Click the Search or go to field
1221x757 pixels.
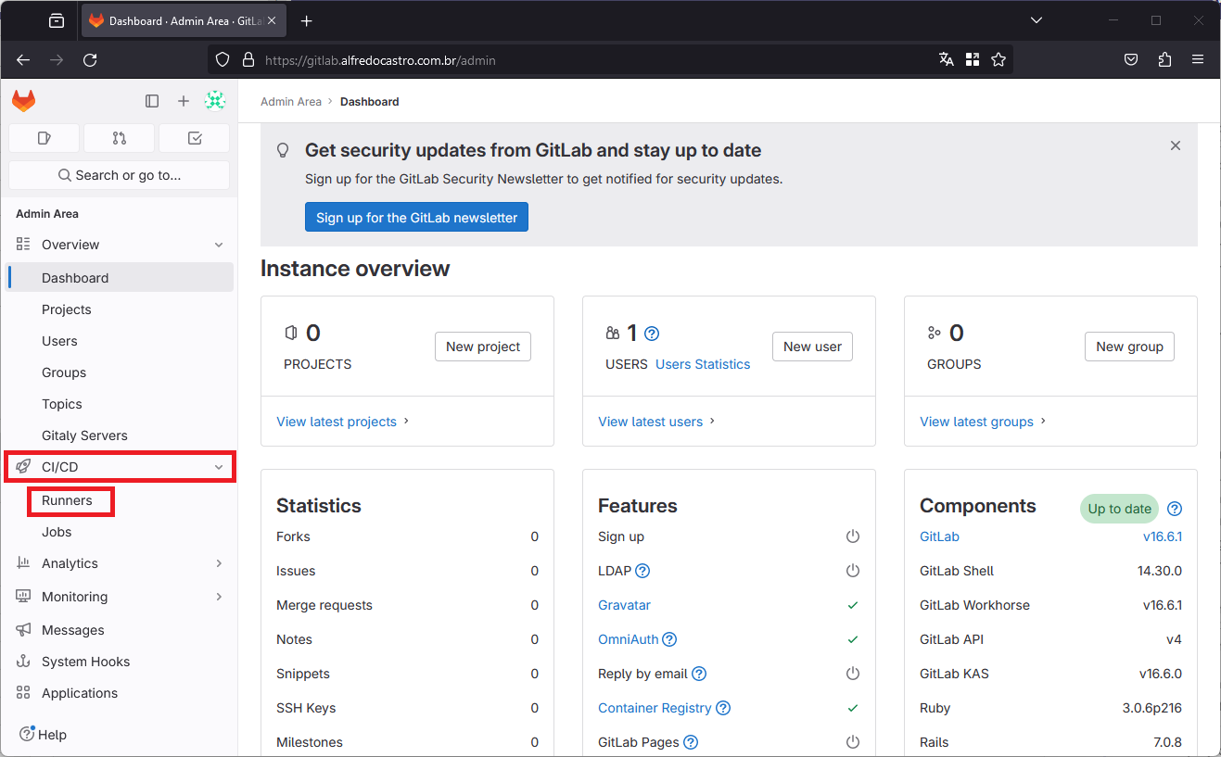119,175
